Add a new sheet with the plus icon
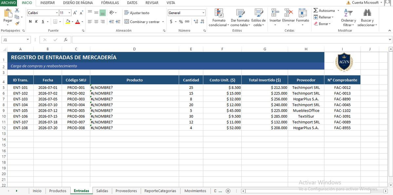The width and height of the screenshot is (393, 195). [228, 191]
